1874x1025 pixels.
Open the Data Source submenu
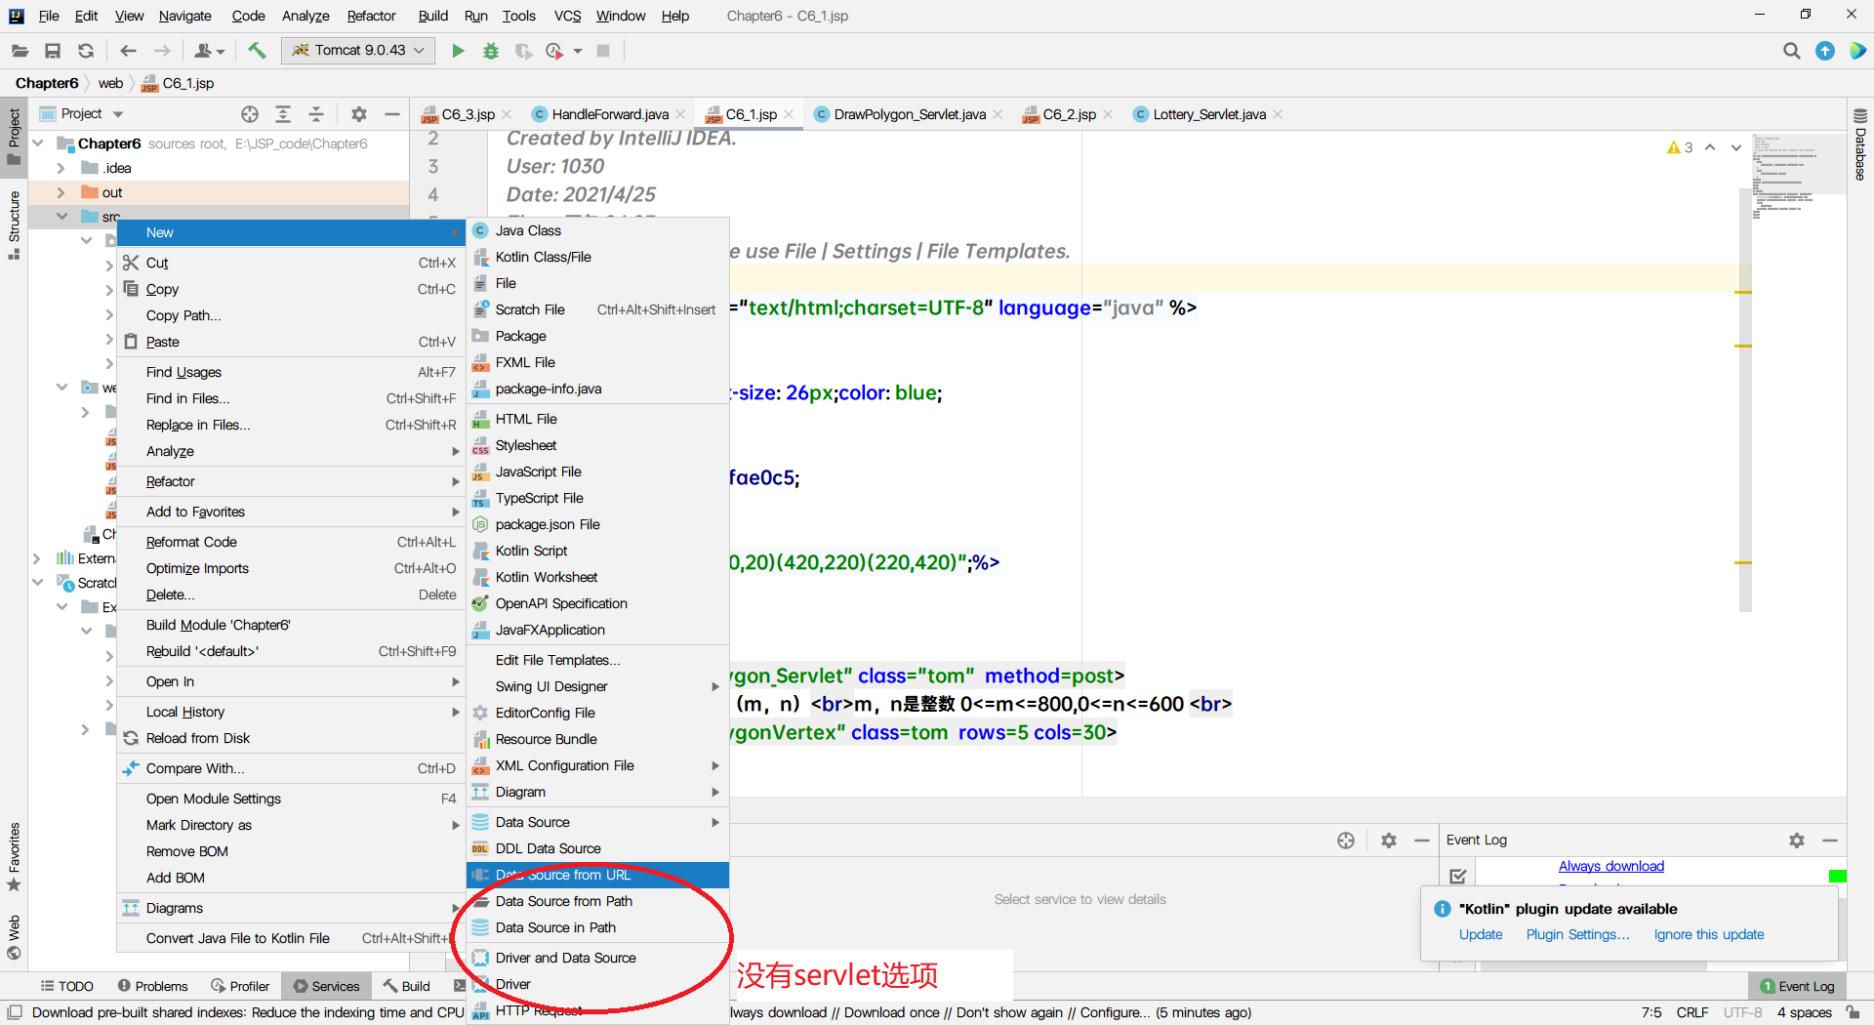pos(597,822)
